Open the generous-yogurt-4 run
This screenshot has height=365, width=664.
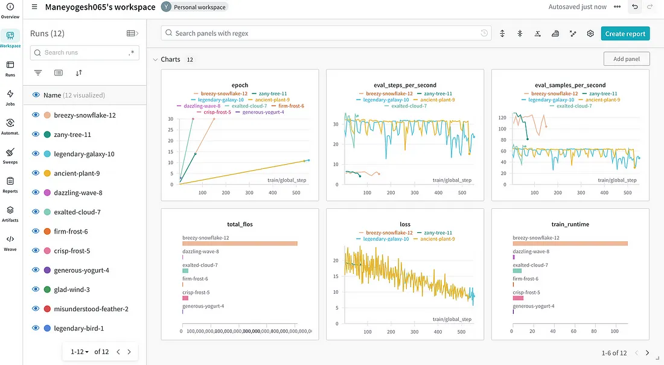(x=81, y=270)
